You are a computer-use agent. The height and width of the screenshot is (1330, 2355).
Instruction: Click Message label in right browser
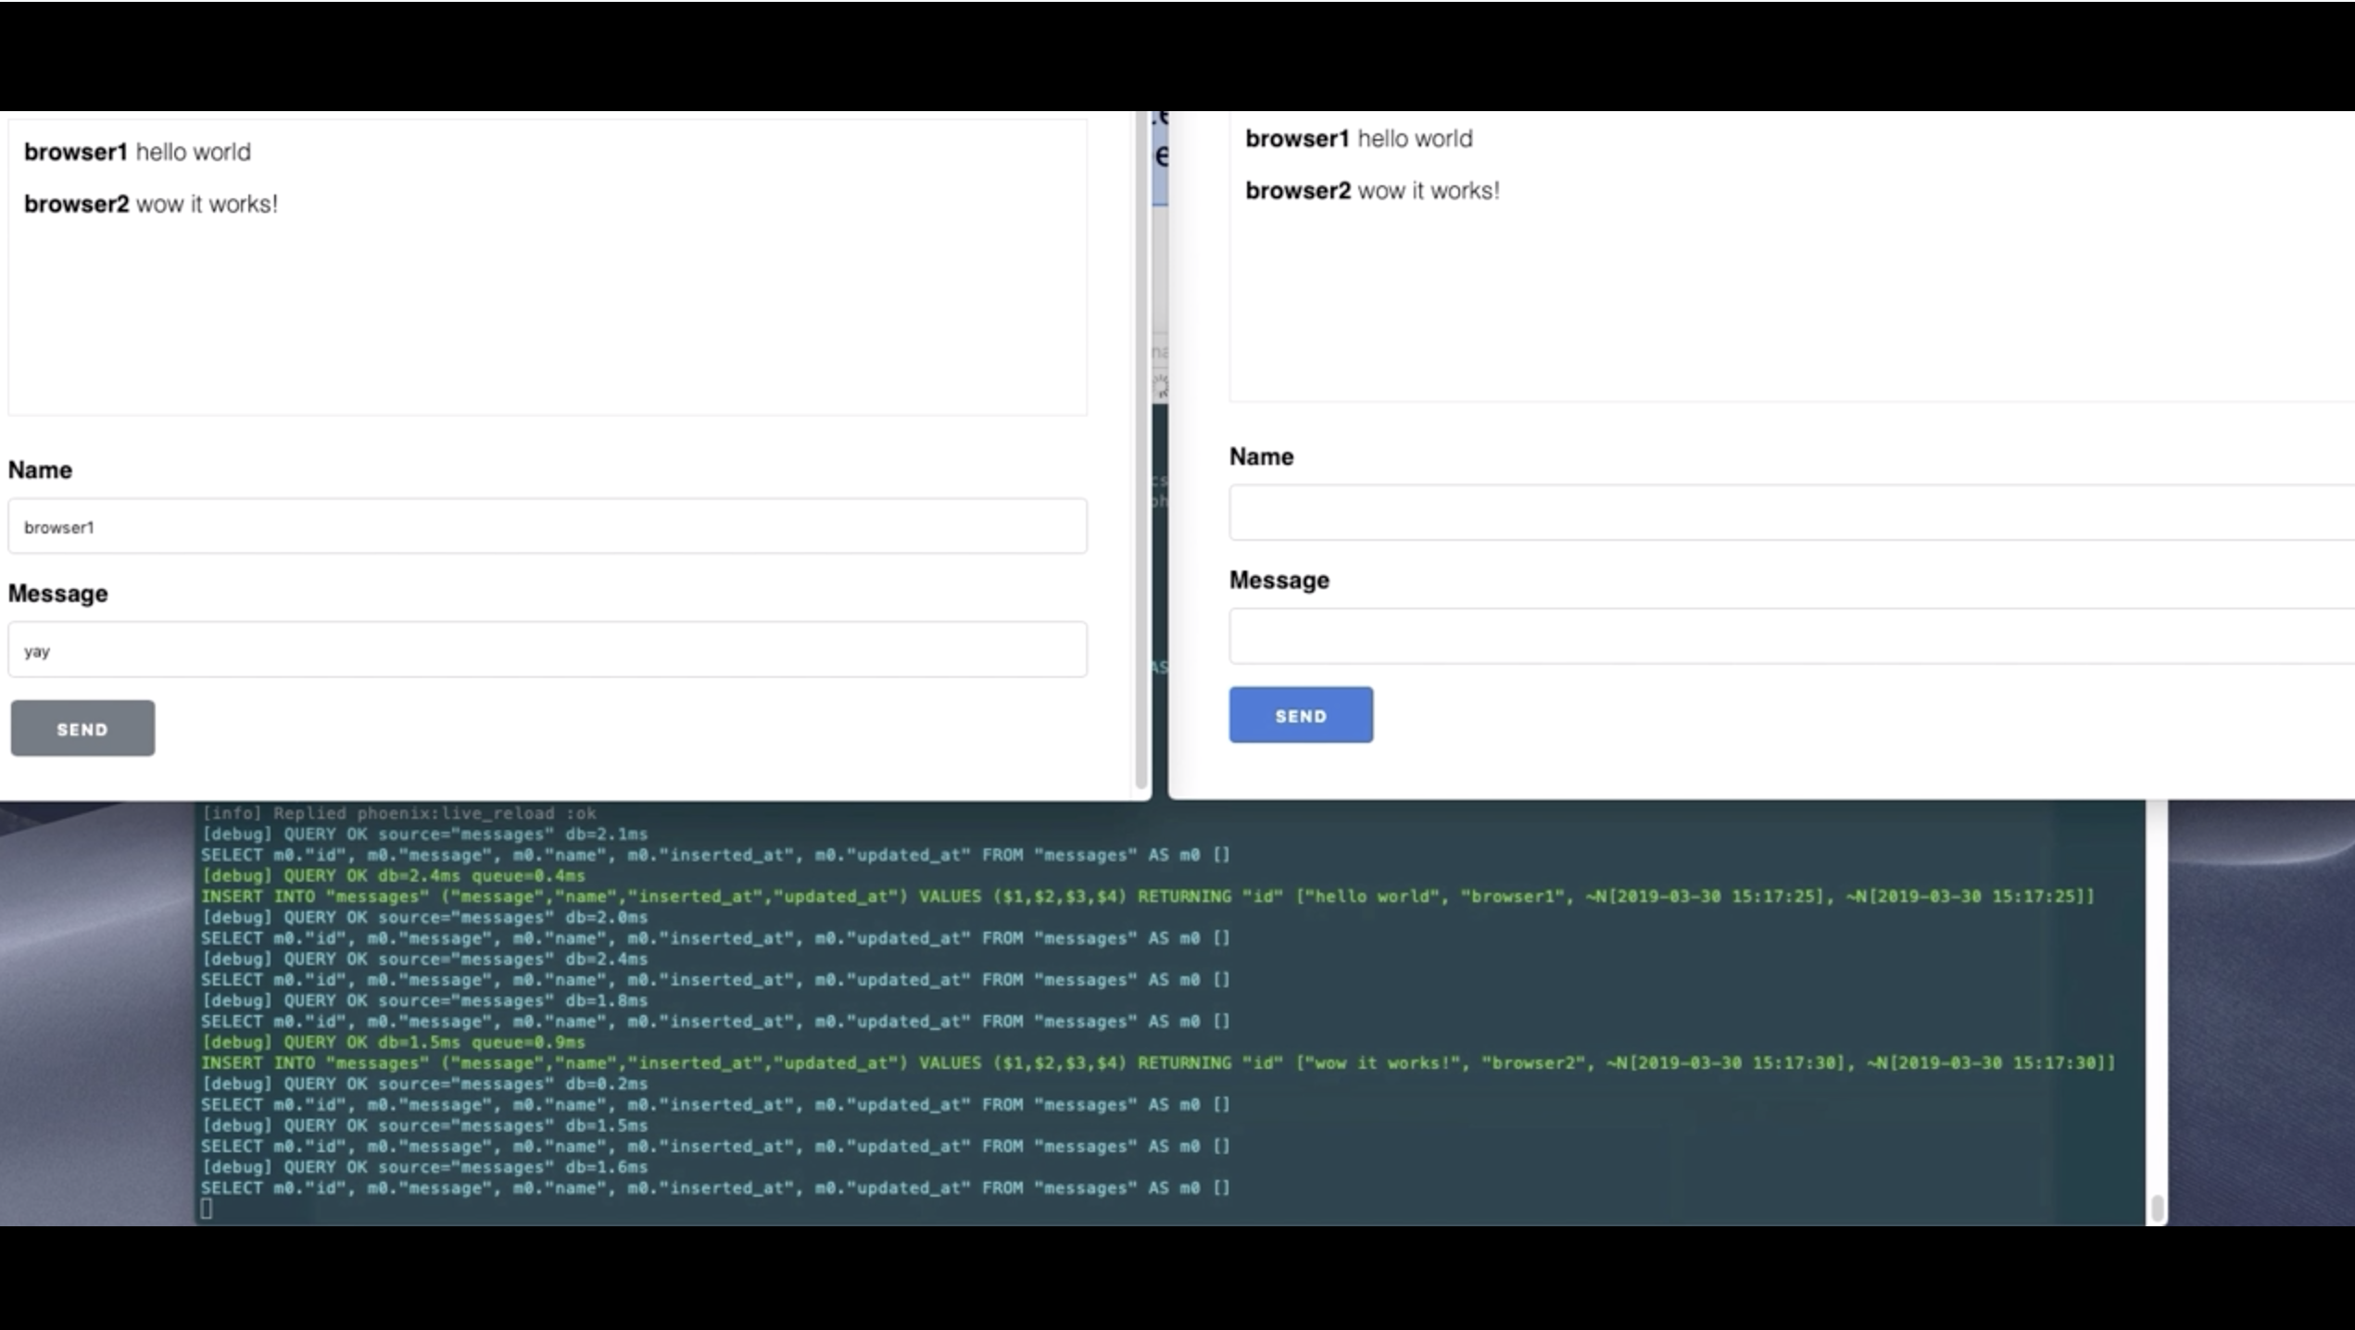click(x=1278, y=581)
